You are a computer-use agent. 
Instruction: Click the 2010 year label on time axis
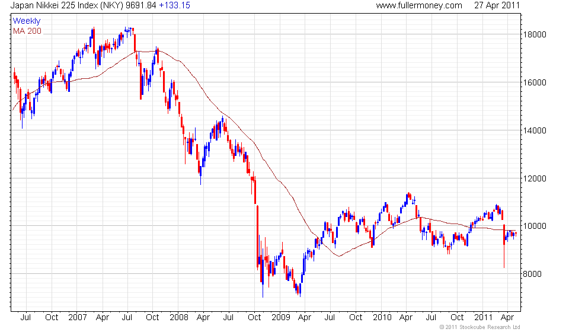(382, 318)
